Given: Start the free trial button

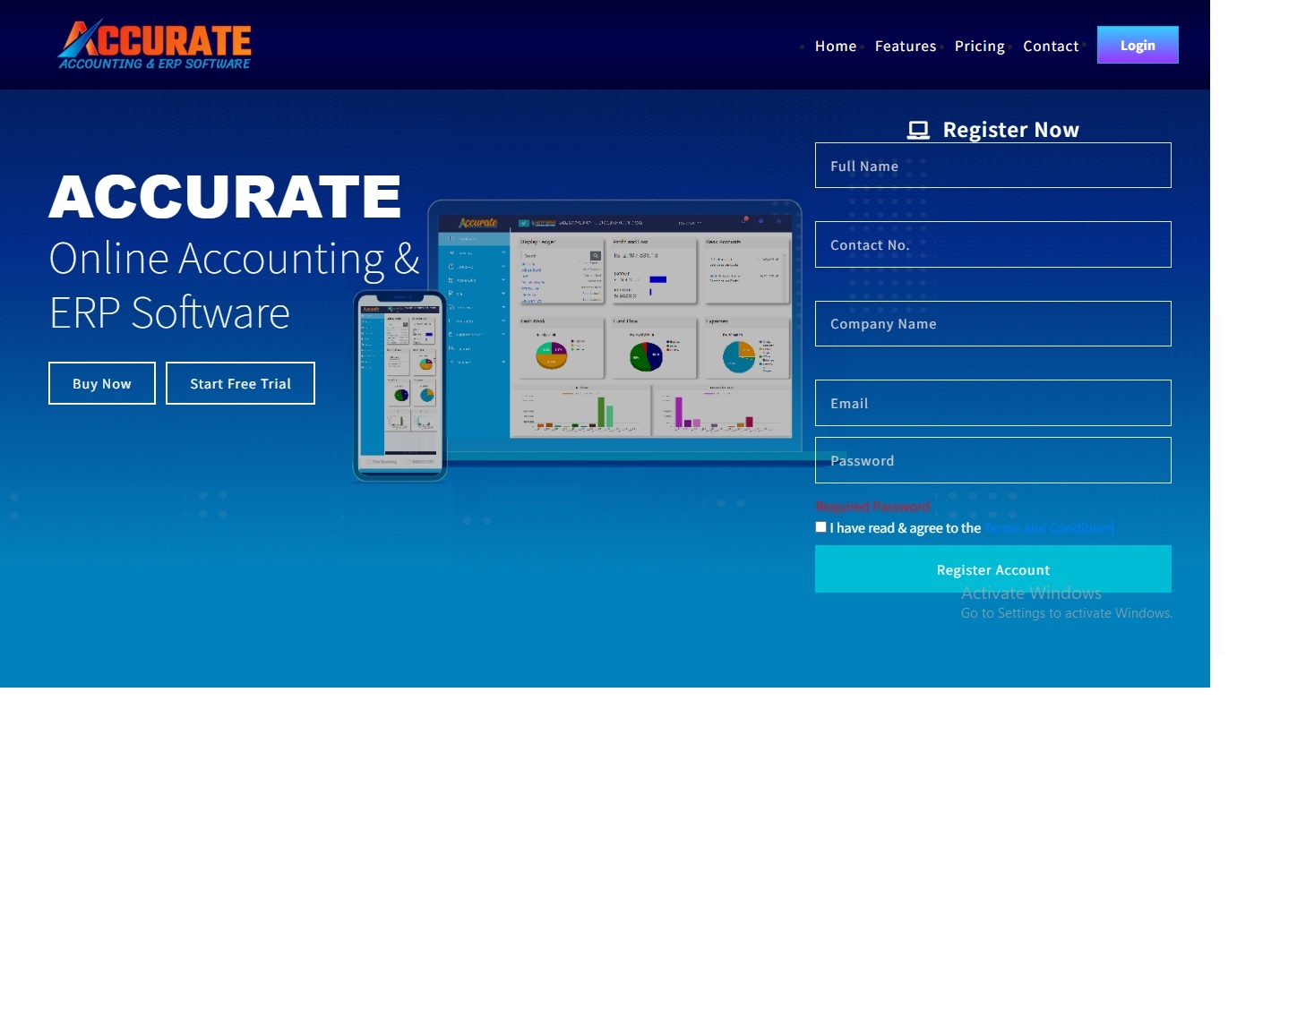Looking at the screenshot, I should (240, 383).
